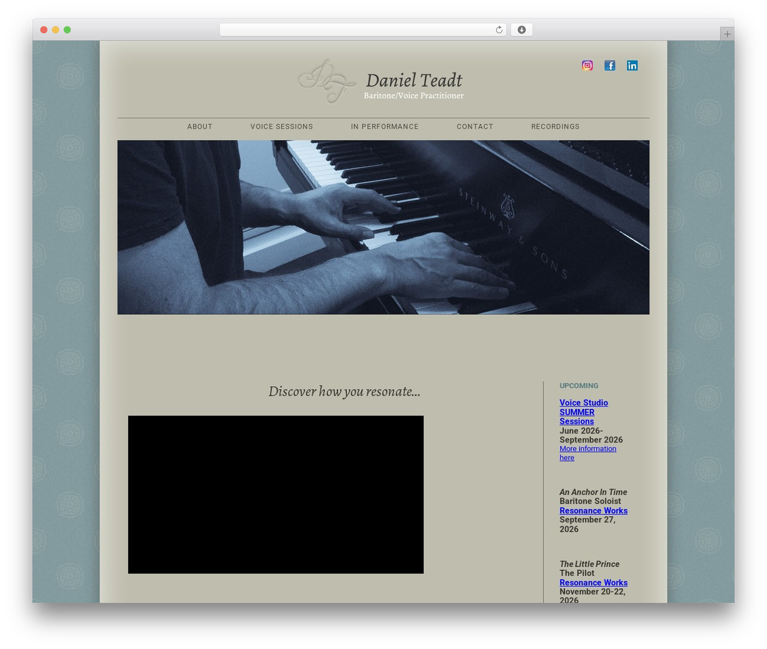This screenshot has height=649, width=767.
Task: Open the About menu item
Action: (x=200, y=127)
